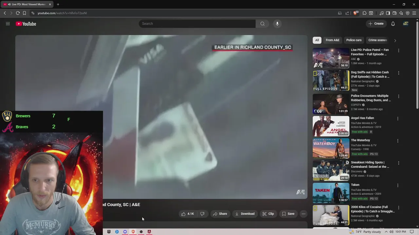Open Live PD Police Patrol thumbnail
This screenshot has height=235, width=419.
(x=331, y=58)
